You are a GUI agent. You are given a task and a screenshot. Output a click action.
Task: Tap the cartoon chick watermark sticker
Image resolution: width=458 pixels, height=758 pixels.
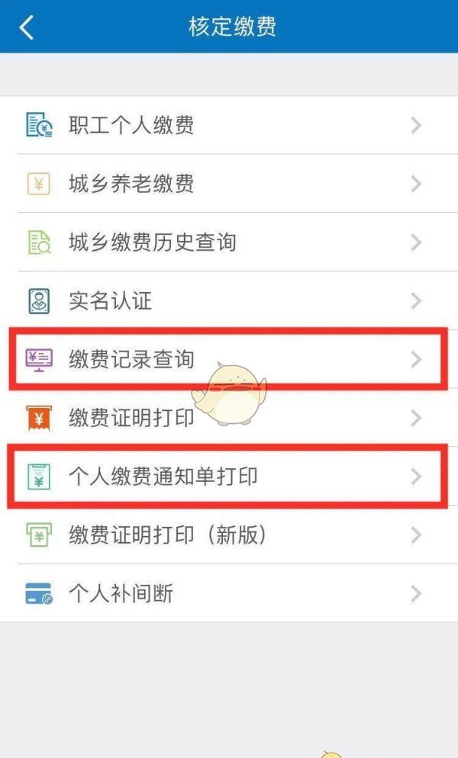[x=230, y=394]
